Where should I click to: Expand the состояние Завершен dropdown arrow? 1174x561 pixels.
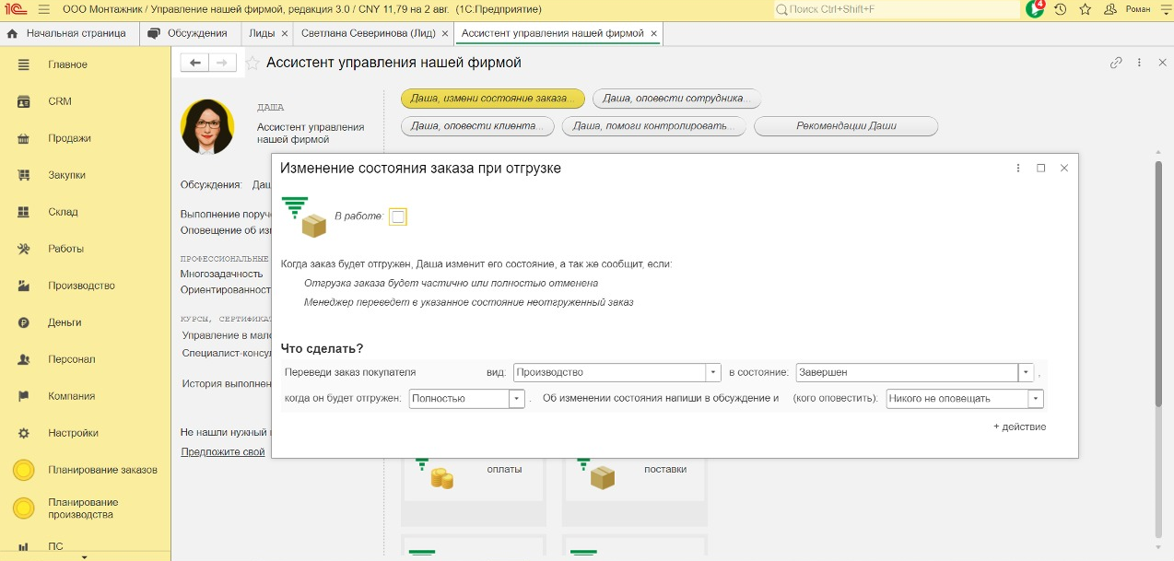tap(1026, 373)
